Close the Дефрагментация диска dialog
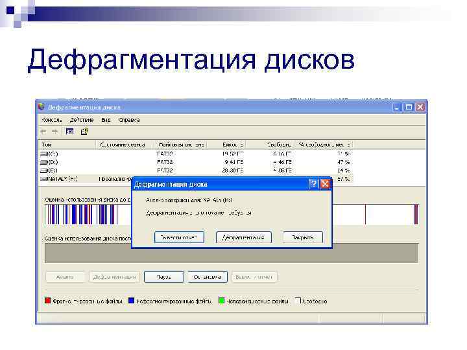 (x=325, y=184)
